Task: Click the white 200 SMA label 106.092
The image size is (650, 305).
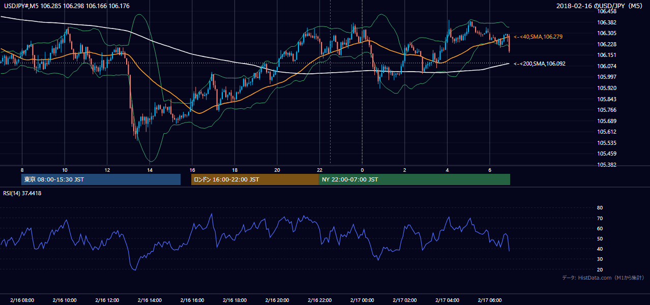Action: 540,64
